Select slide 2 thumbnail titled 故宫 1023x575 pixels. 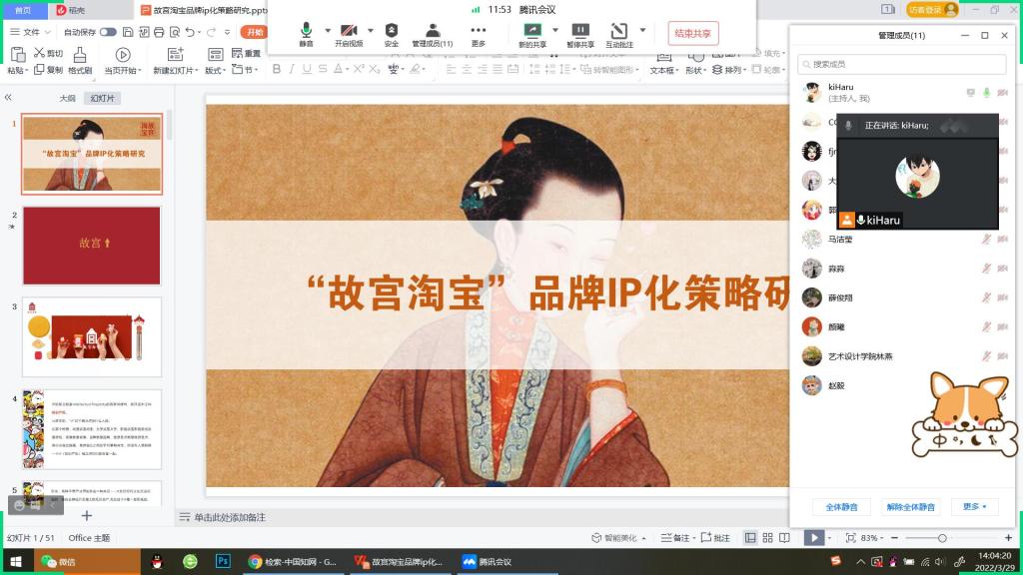pyautogui.click(x=92, y=246)
